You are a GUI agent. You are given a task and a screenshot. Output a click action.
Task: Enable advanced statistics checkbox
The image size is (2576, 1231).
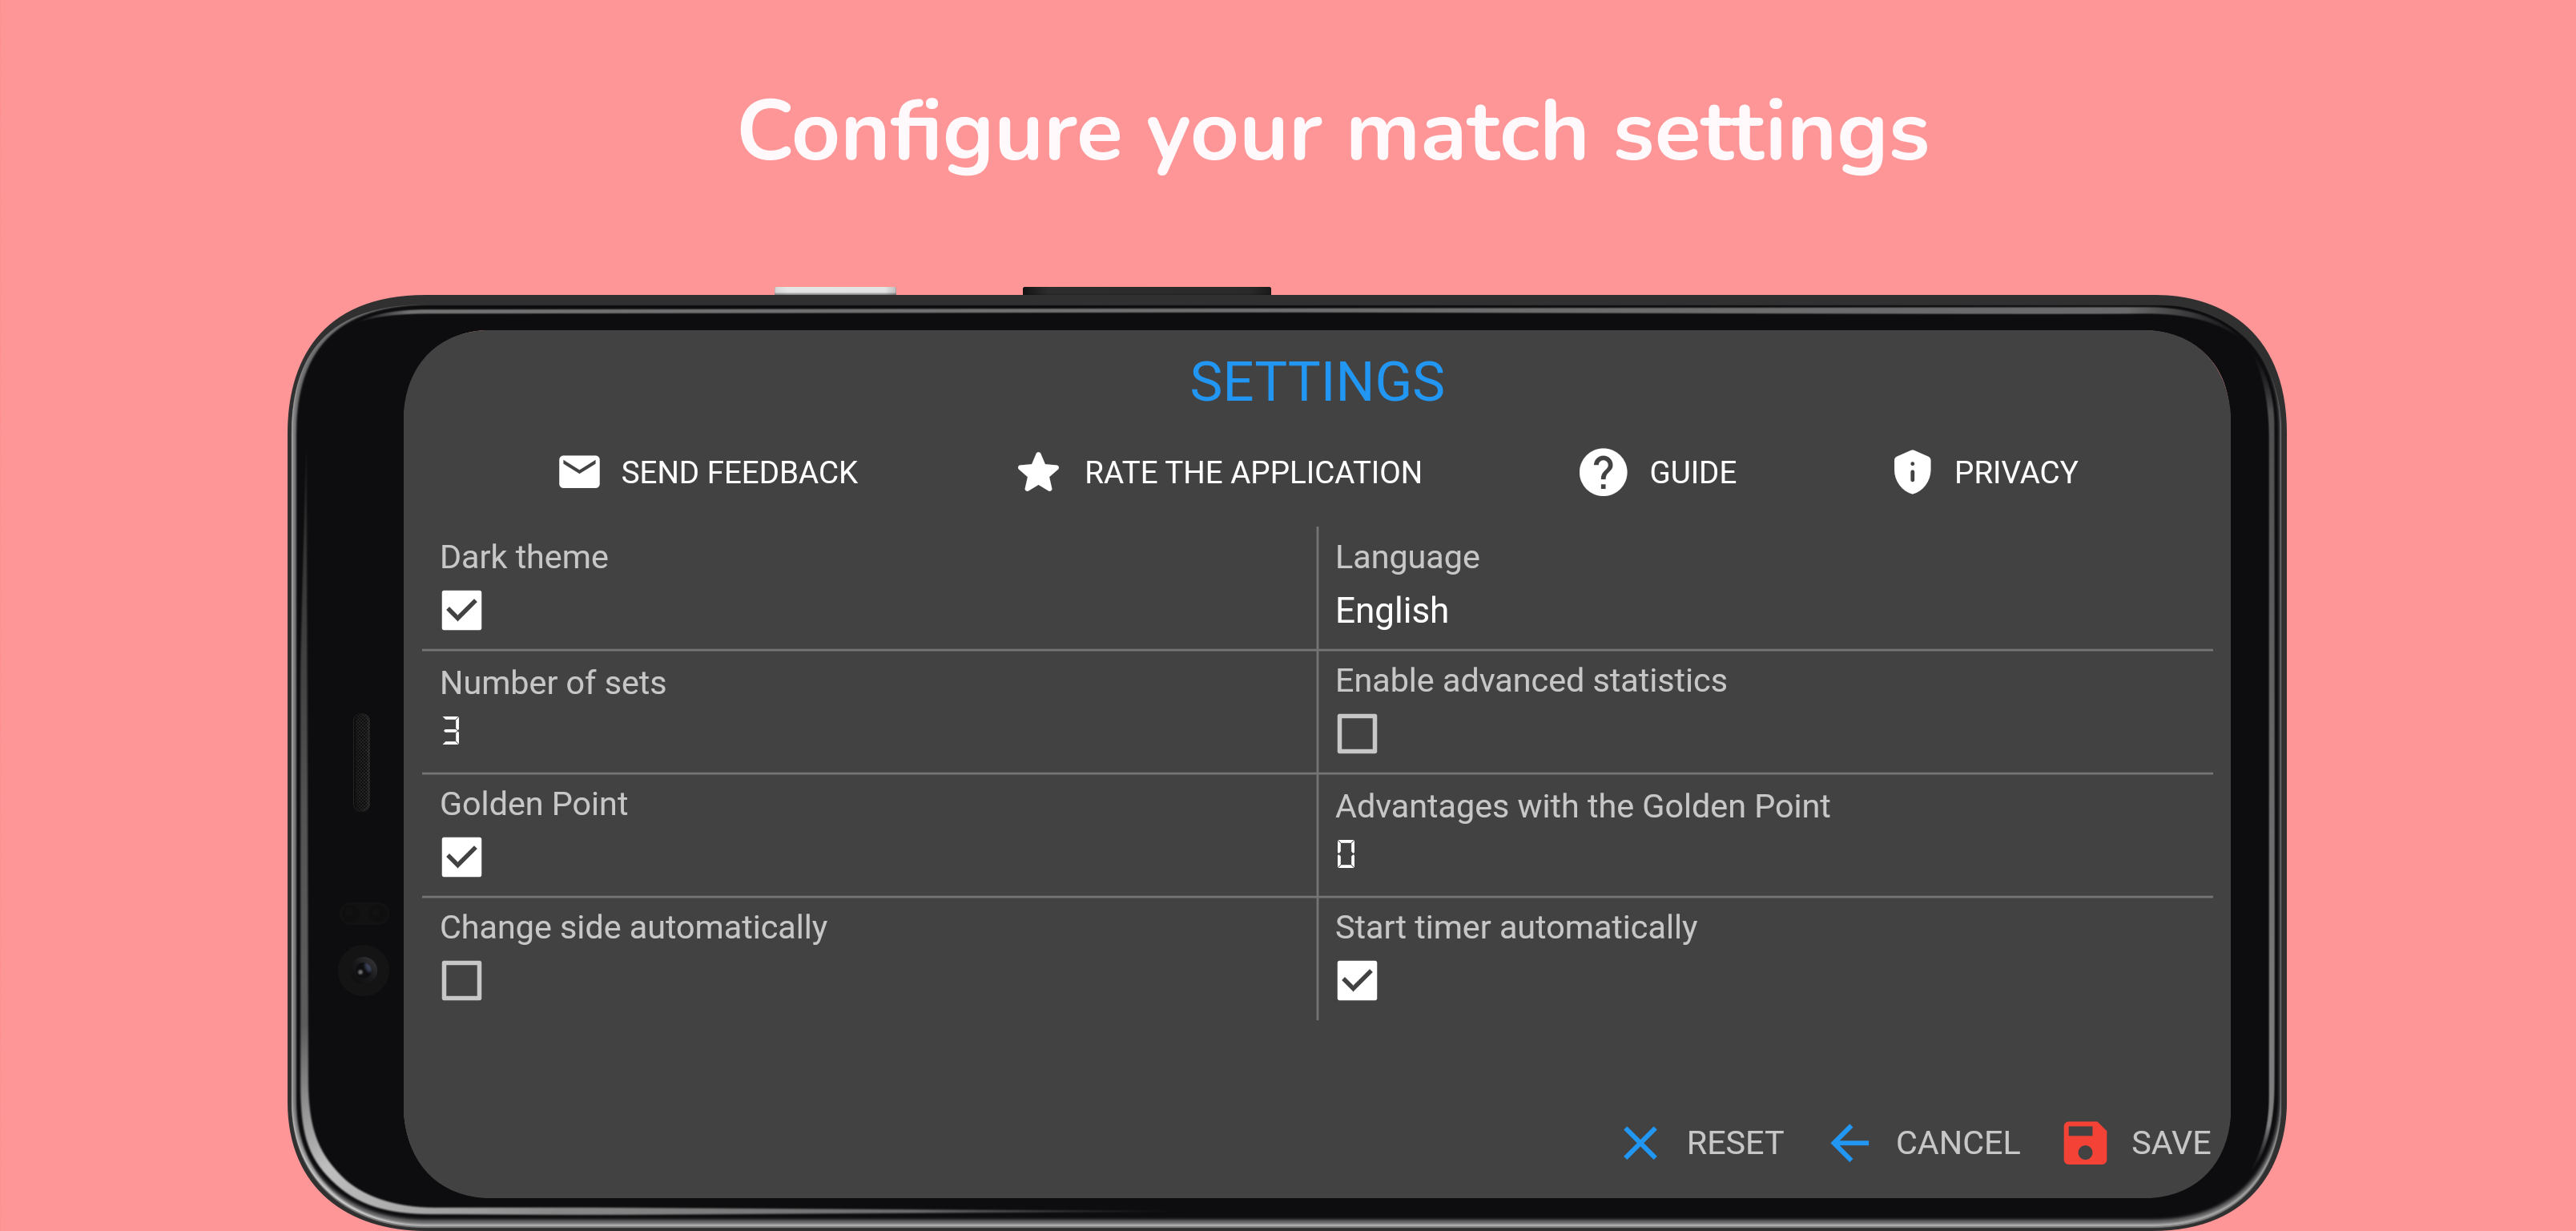pos(1356,733)
